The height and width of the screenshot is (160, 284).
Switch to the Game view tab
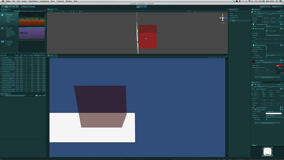pos(51,55)
